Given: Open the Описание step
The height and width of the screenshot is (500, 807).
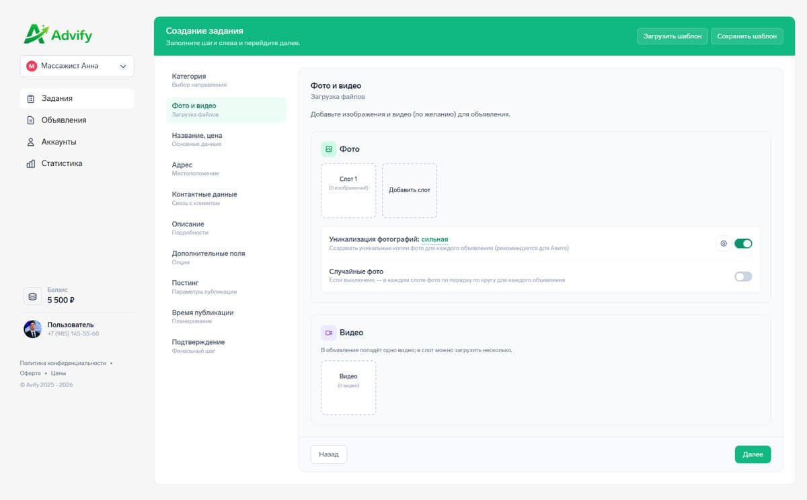Looking at the screenshot, I should click(227, 228).
